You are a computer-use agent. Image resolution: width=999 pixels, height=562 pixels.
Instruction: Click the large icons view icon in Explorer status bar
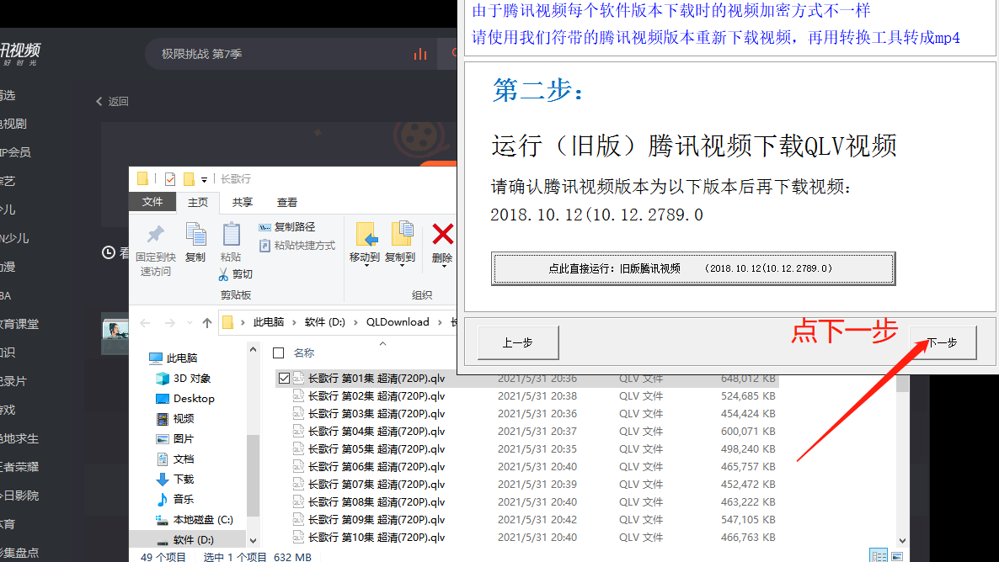[897, 555]
